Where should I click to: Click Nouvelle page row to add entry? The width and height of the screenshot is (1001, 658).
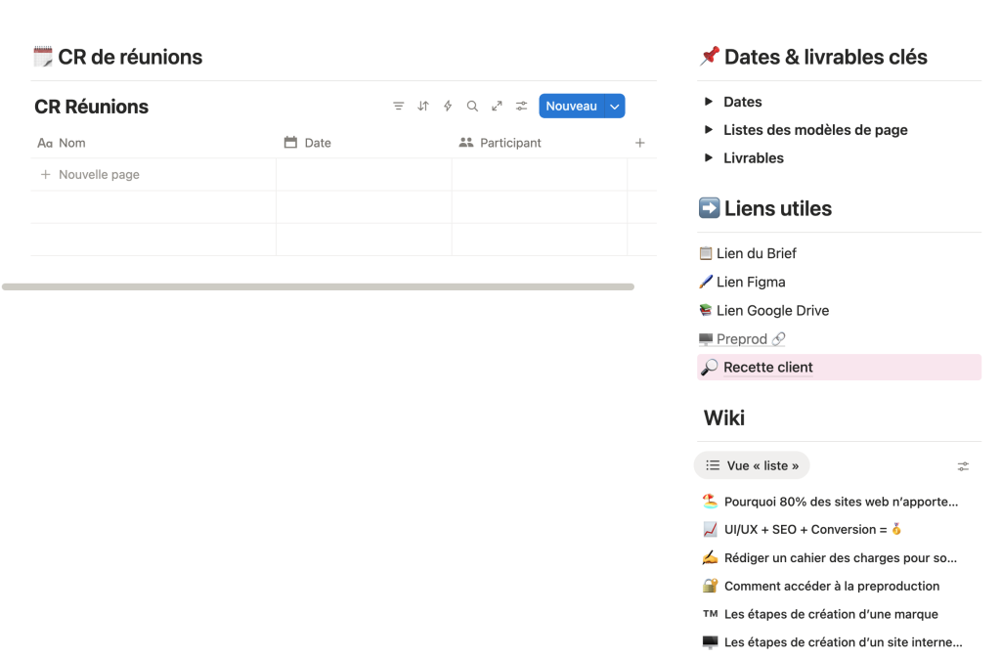pyautogui.click(x=99, y=175)
